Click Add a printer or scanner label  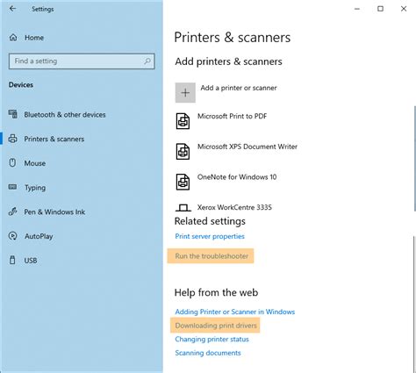(x=239, y=88)
